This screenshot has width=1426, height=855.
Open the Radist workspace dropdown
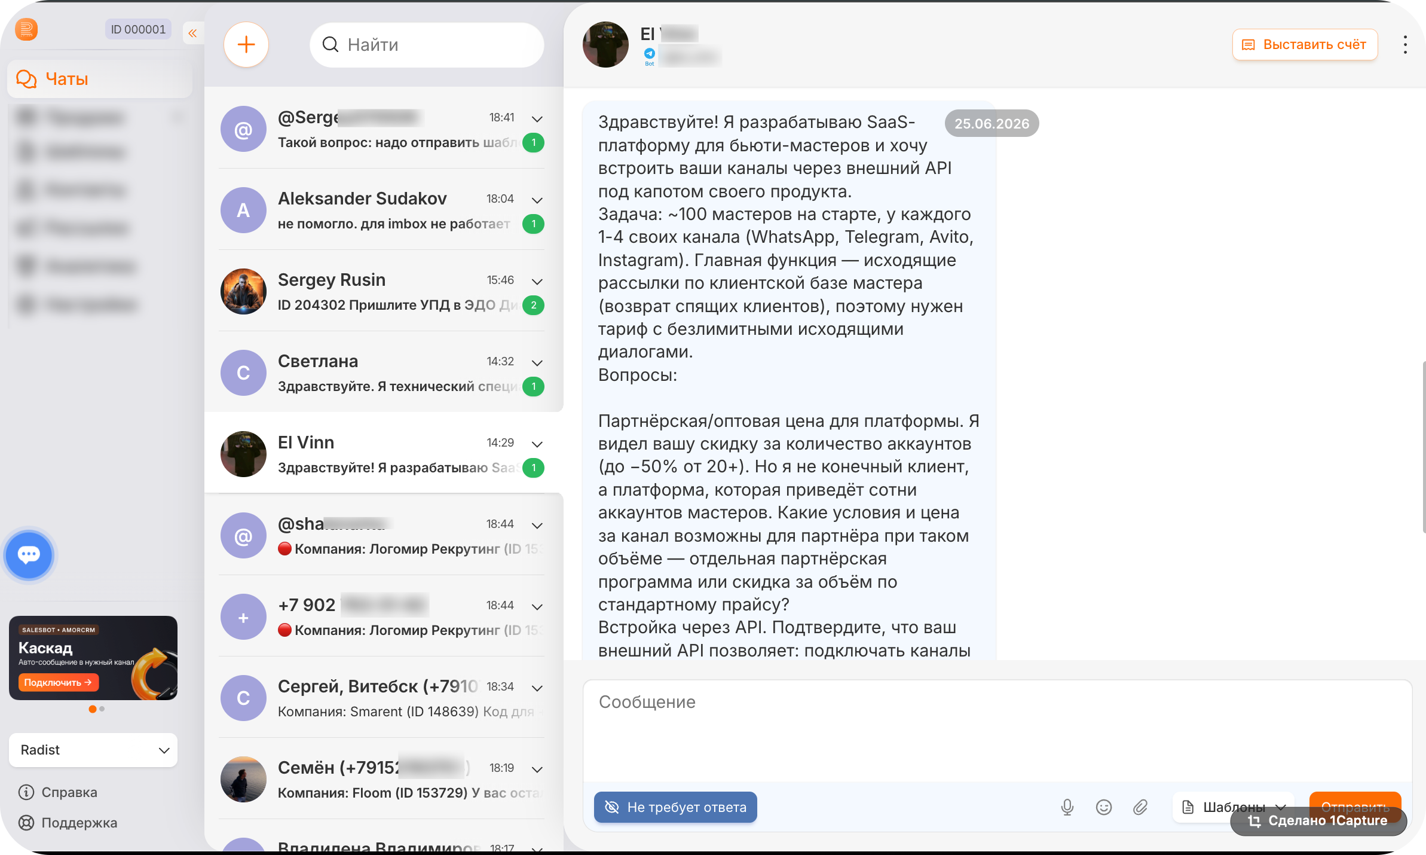93,750
